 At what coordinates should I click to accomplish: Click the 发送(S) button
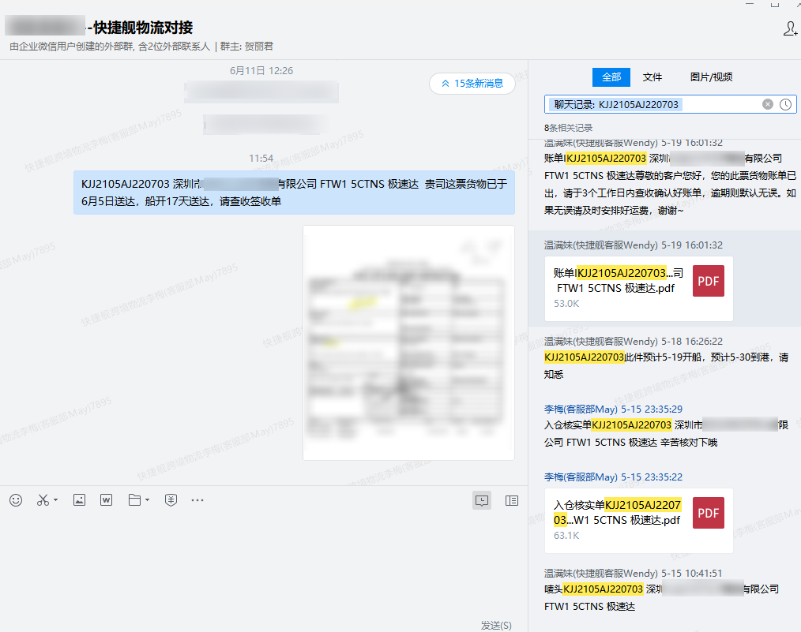point(496,626)
